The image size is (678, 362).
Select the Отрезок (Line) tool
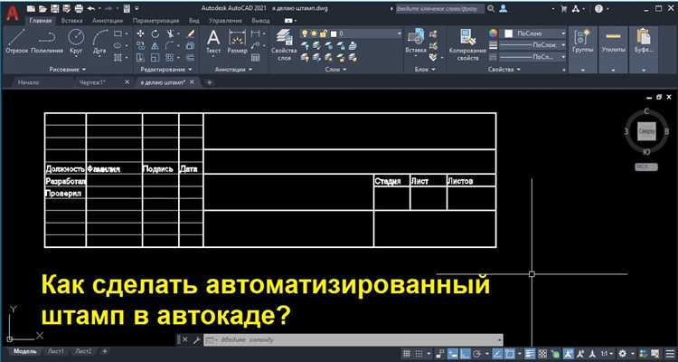click(x=17, y=41)
